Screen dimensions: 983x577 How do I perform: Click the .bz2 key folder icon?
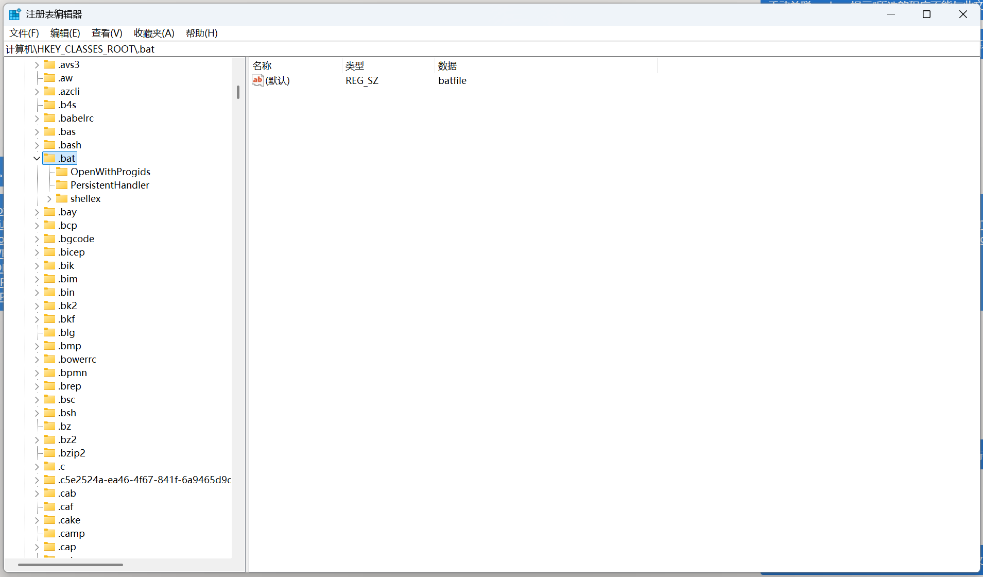click(49, 439)
